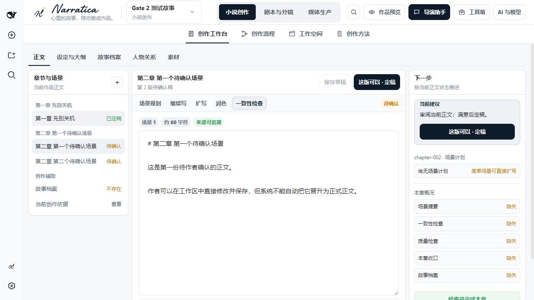The image size is (534, 300).
Task: Click 这版可以·定稿 in editor header
Action: [x=377, y=82]
